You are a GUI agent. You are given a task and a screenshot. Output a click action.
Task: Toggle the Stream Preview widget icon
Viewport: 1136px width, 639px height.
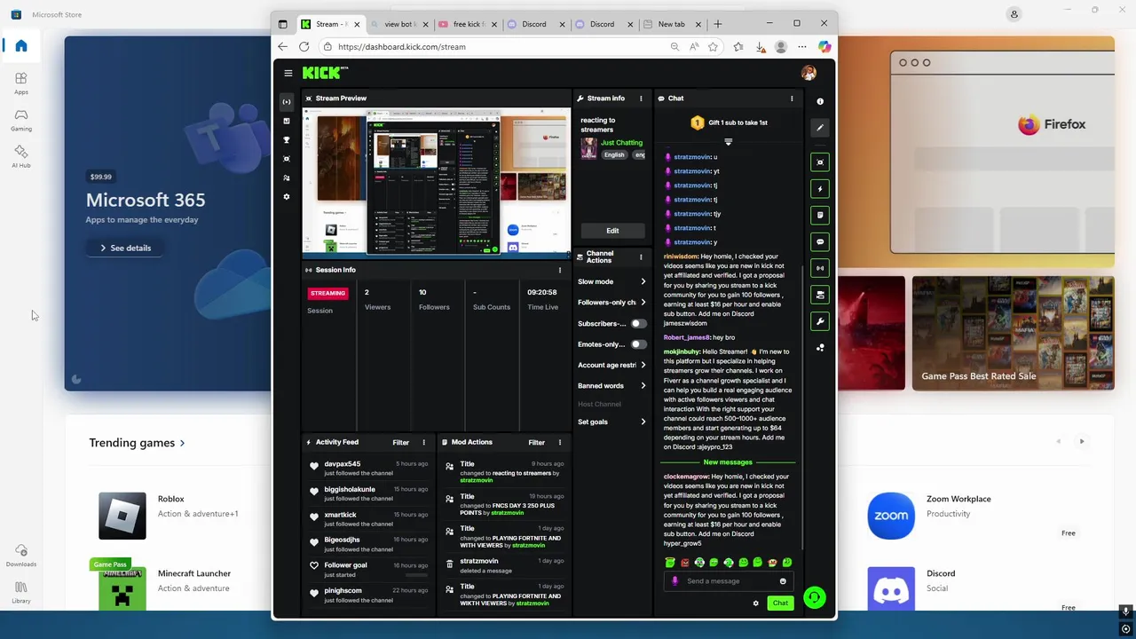(x=820, y=162)
